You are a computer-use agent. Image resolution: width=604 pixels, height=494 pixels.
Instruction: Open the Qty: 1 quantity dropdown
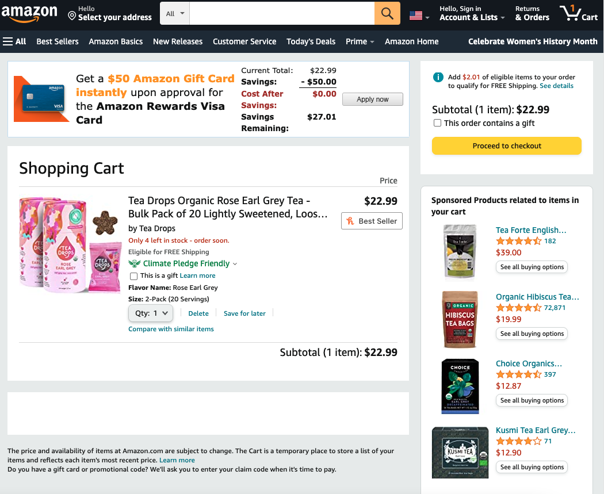pyautogui.click(x=151, y=313)
